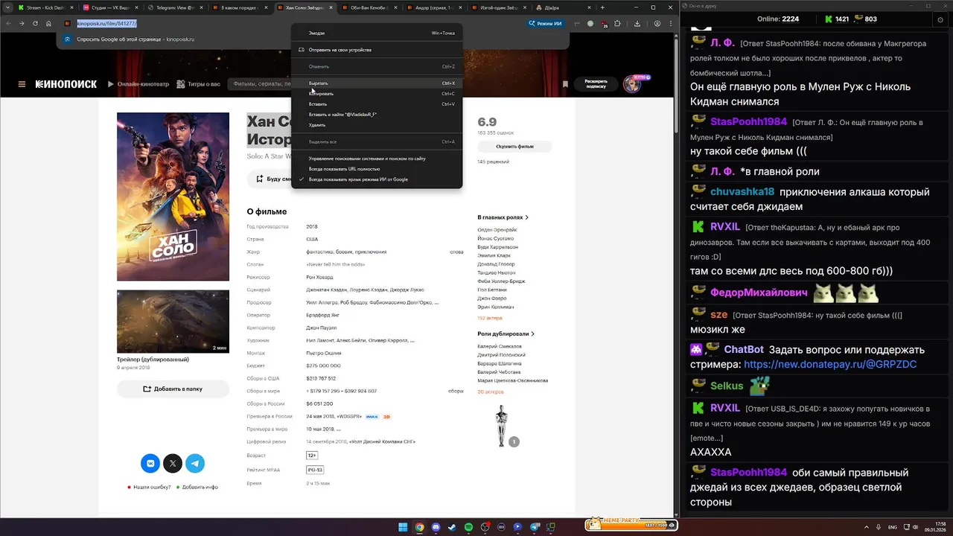Viewport: 953px width, 536px height.
Task: Play the dubbed trailer thumbnail
Action: (173, 322)
